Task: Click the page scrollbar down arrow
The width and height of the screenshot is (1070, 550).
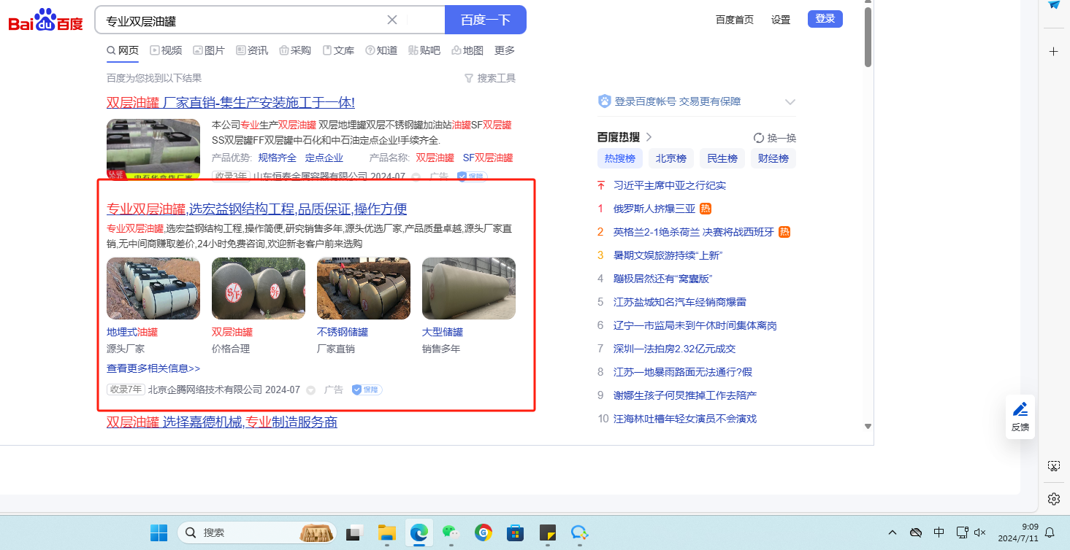Action: coord(868,426)
